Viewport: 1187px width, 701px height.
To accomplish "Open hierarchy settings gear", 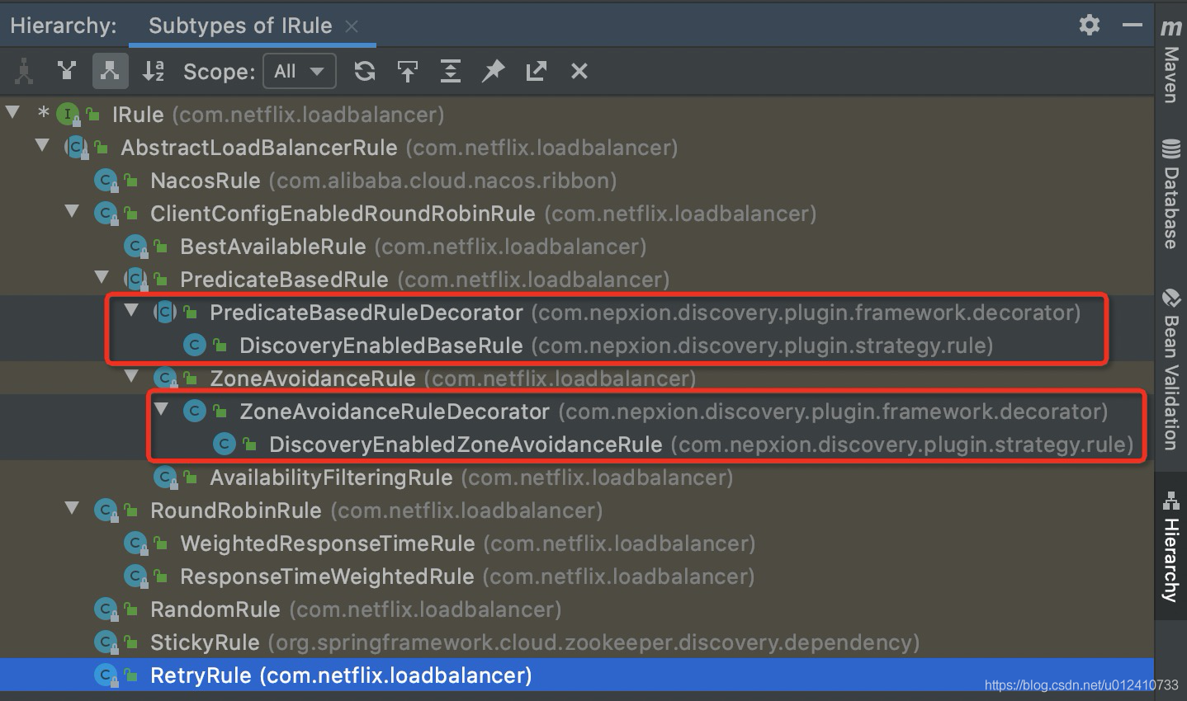I will [x=1090, y=25].
